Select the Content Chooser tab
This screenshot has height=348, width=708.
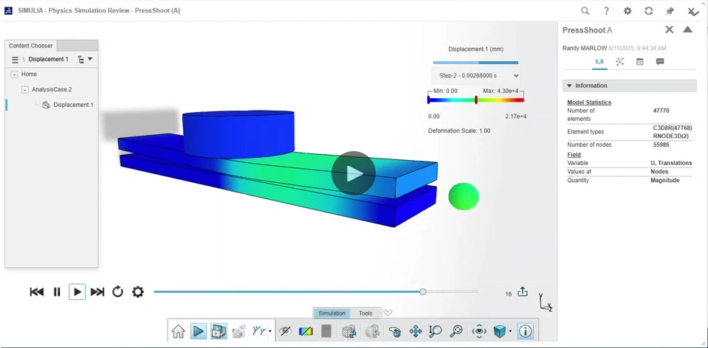click(31, 46)
